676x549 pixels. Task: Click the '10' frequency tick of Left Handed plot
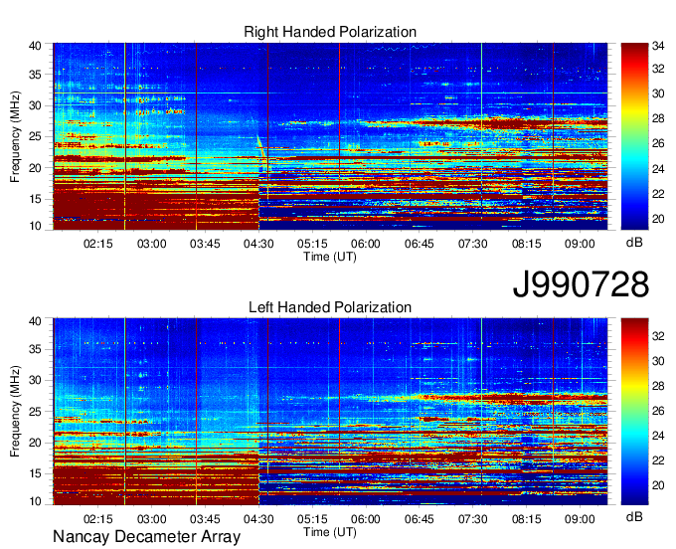pos(35,501)
